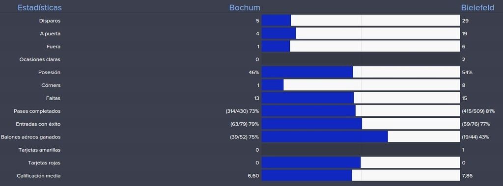Select the Faltas stat label

pos(53,98)
